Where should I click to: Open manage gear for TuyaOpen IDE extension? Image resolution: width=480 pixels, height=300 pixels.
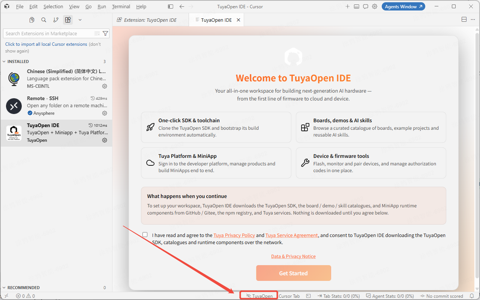[x=105, y=140]
